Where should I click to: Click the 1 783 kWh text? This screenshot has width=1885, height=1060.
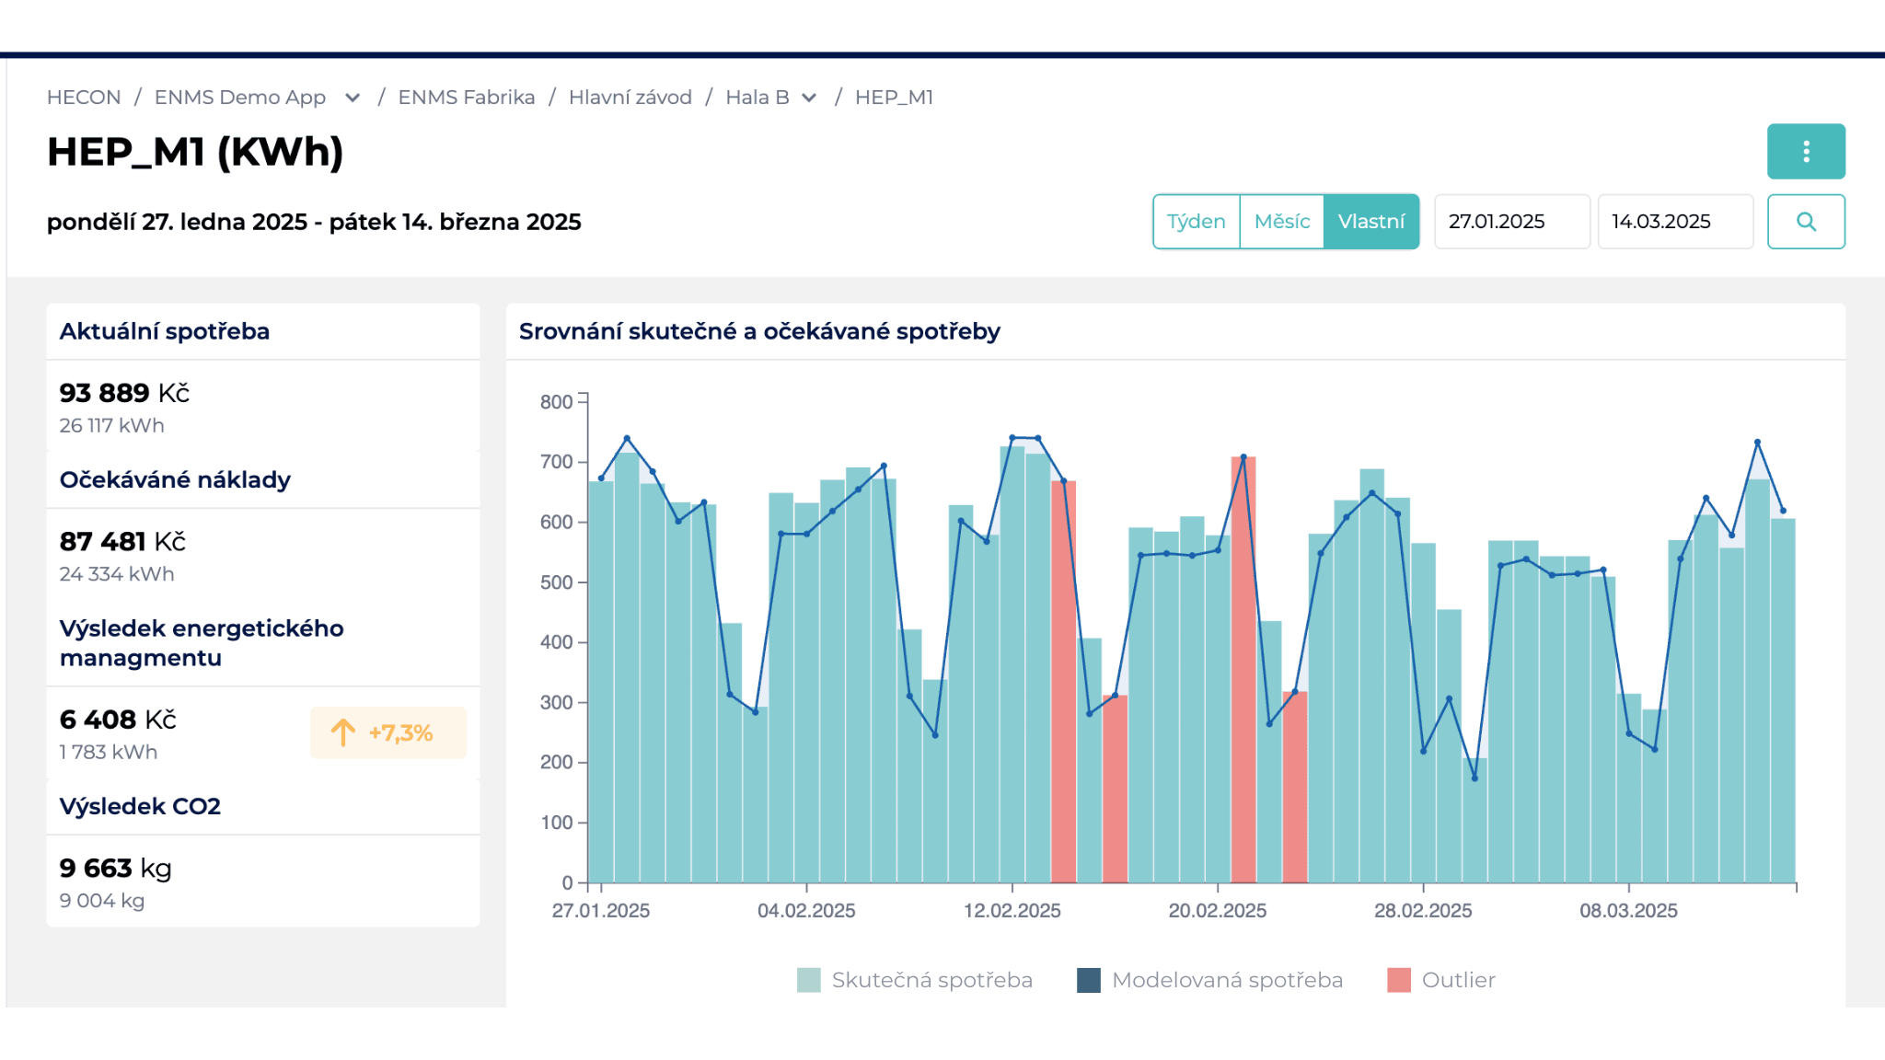(x=109, y=753)
